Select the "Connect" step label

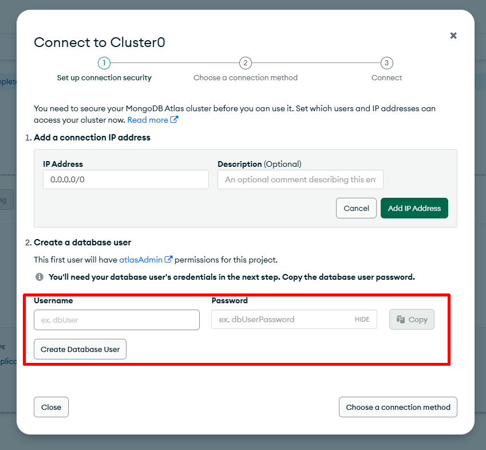click(387, 77)
